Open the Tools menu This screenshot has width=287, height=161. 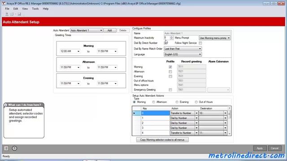point(35,8)
